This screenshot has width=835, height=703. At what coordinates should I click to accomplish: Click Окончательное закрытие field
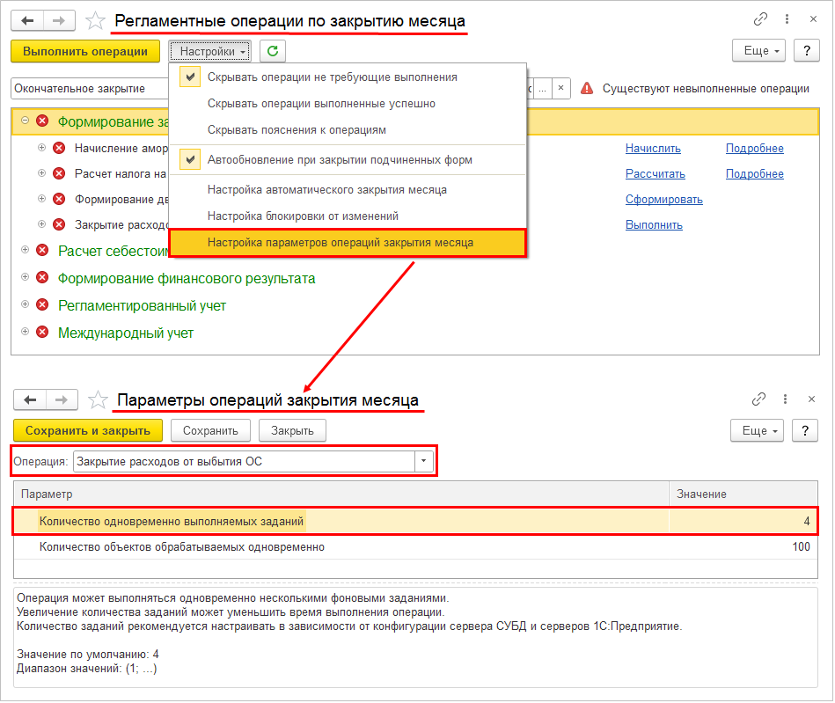pos(90,88)
